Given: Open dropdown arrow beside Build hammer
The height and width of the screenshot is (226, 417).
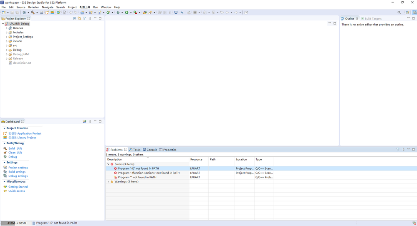Looking at the screenshot, I should (37, 13).
